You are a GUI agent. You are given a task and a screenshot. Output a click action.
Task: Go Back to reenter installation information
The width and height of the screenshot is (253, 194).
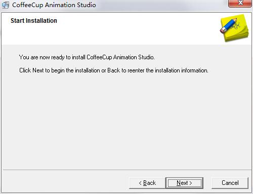coord(147,183)
